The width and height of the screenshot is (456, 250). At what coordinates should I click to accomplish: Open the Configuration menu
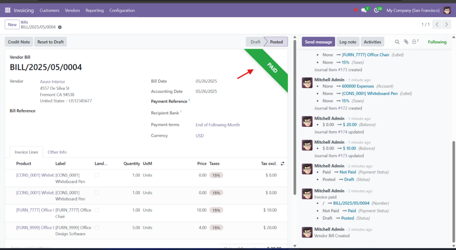click(x=122, y=10)
